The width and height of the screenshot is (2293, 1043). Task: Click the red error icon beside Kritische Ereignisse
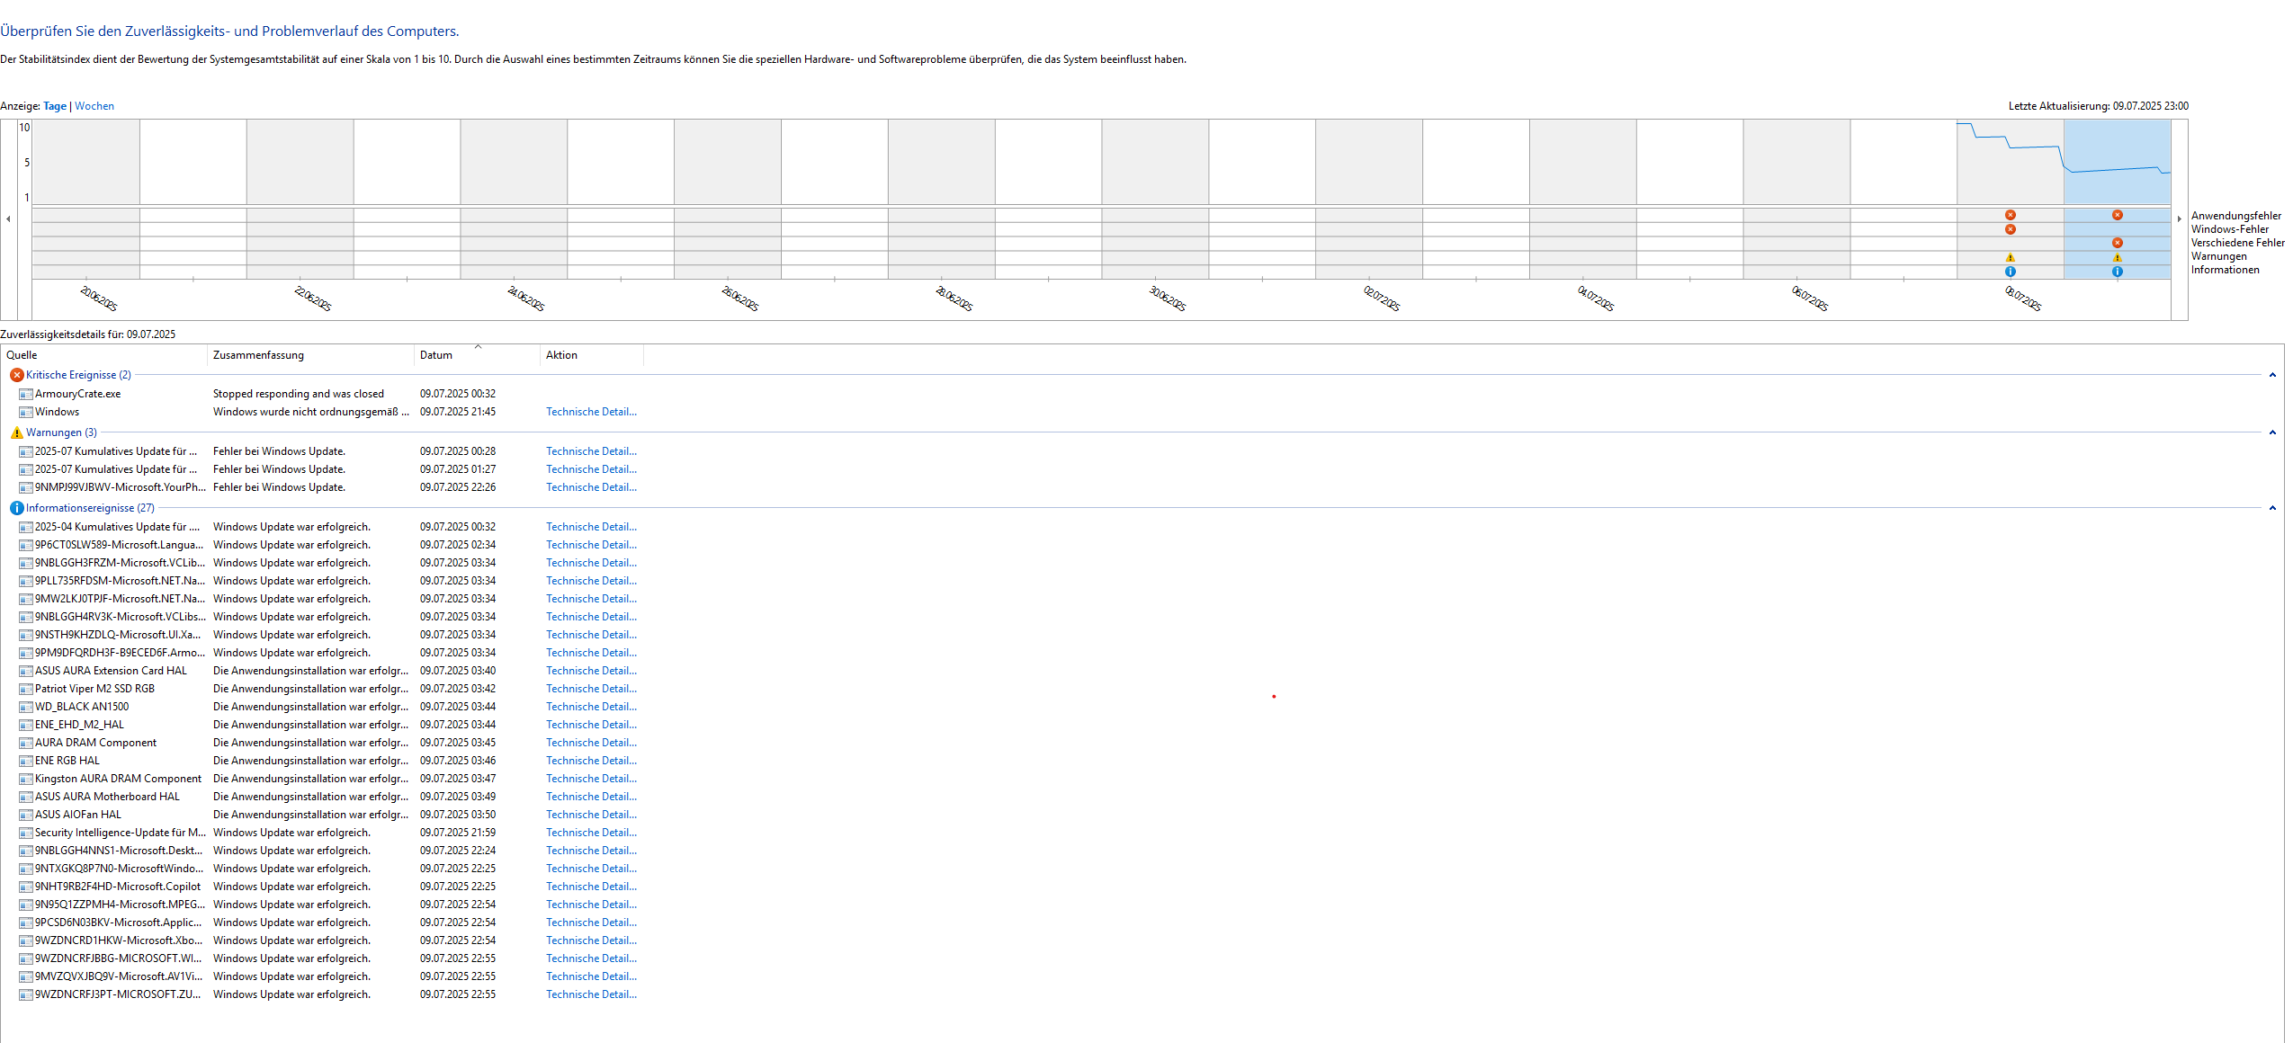(16, 375)
